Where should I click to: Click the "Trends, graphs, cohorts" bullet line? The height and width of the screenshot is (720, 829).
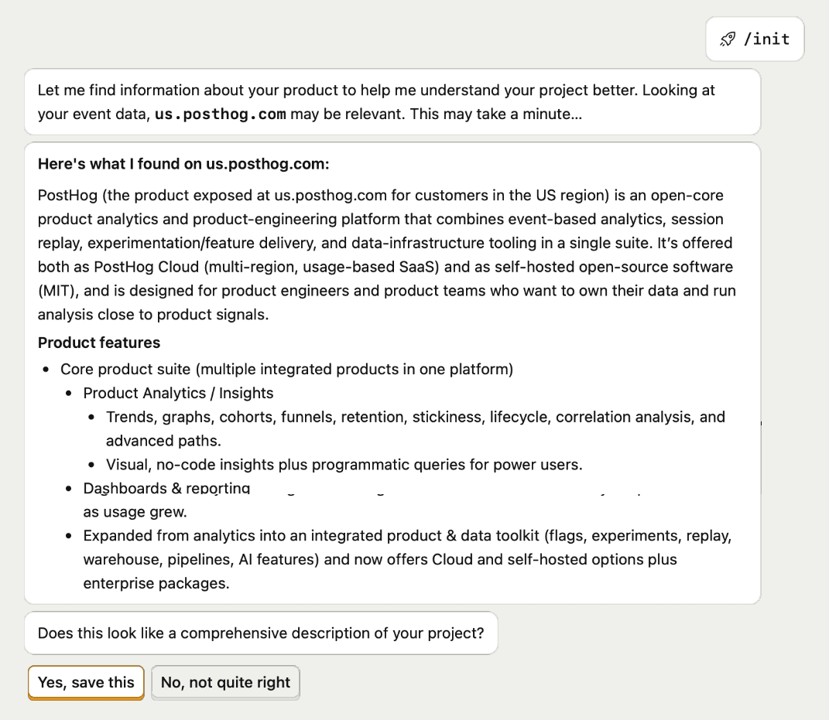coord(415,417)
